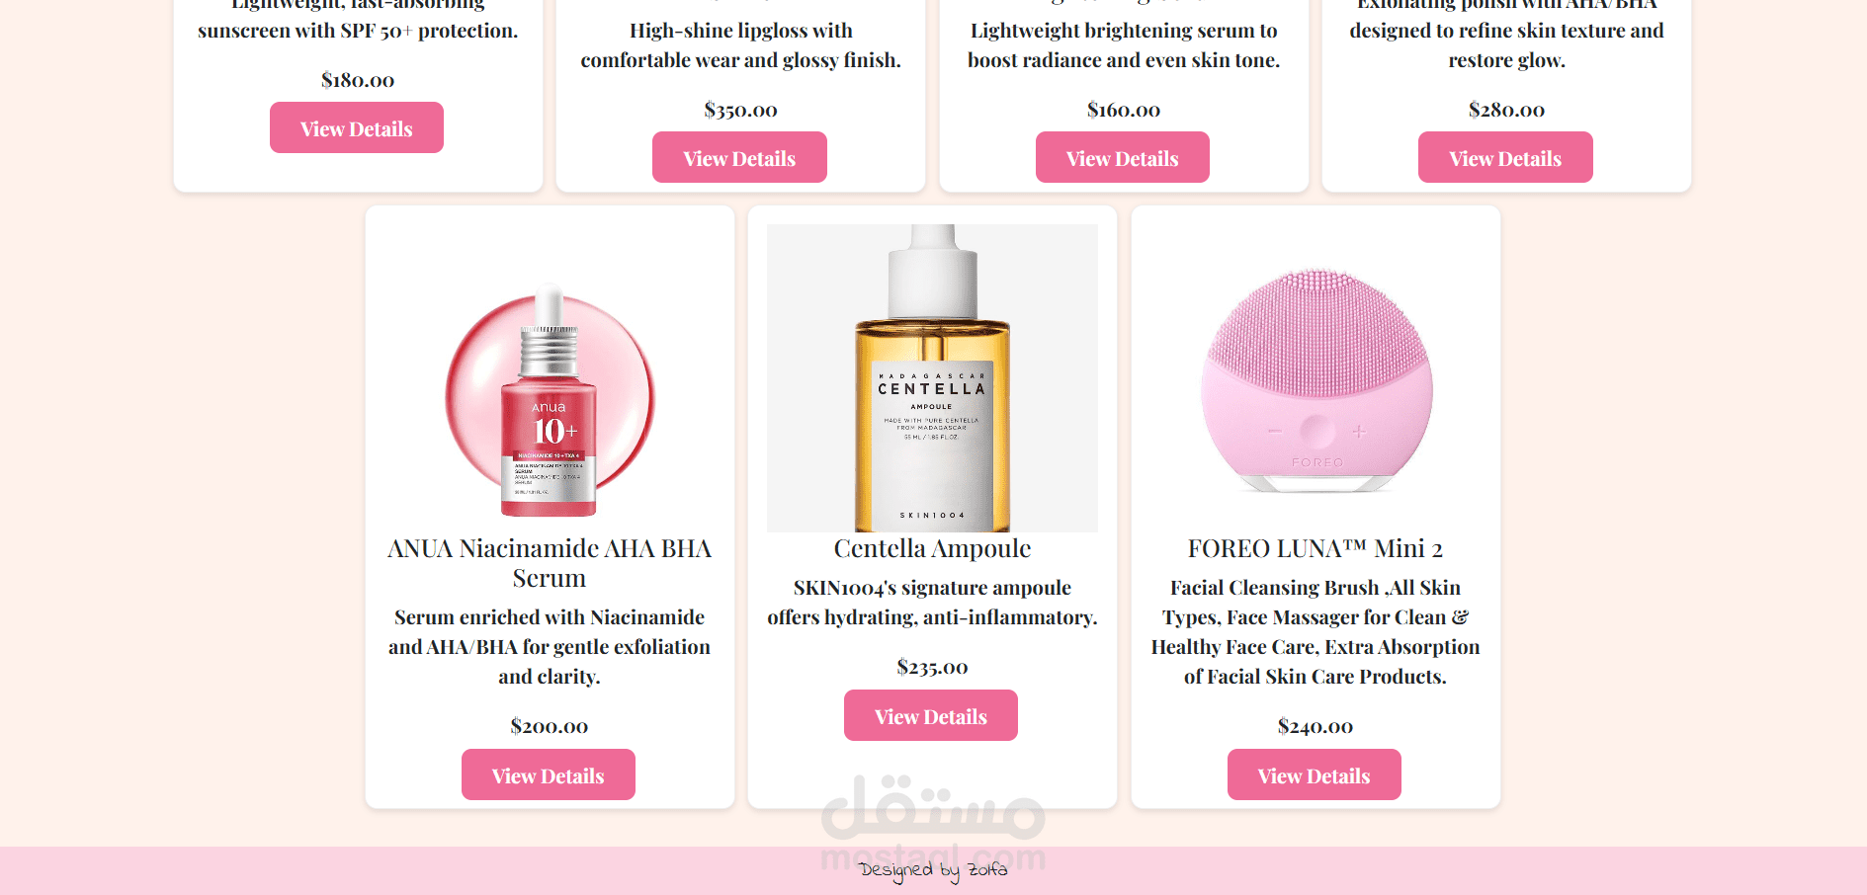Click View Details under the $180.00 sunscreen
Viewport: 1867px width, 895px height.
tap(356, 127)
